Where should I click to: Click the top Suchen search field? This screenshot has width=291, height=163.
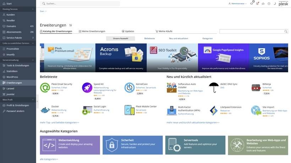[80, 4]
